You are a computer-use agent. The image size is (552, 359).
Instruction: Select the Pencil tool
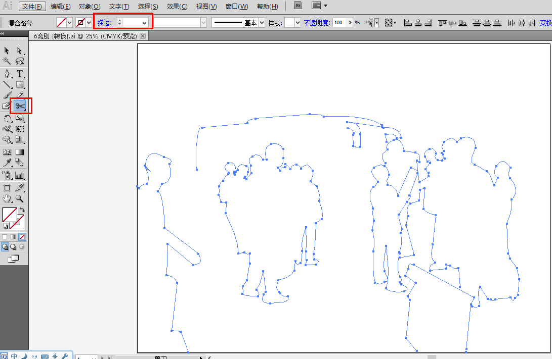point(19,95)
